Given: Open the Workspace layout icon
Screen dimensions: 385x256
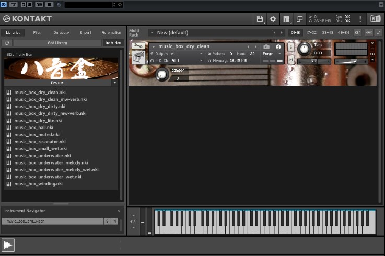Looking at the screenshot, I should click(x=286, y=19).
